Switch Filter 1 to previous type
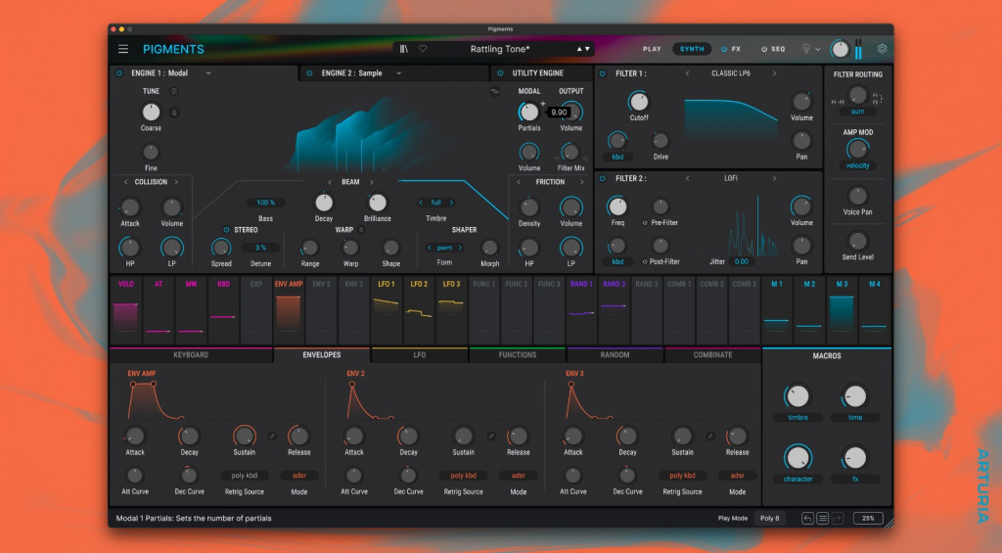Screen dimensions: 1002x553 [688, 73]
